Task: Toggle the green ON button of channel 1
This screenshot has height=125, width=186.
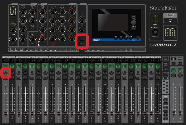Action: tap(5, 66)
